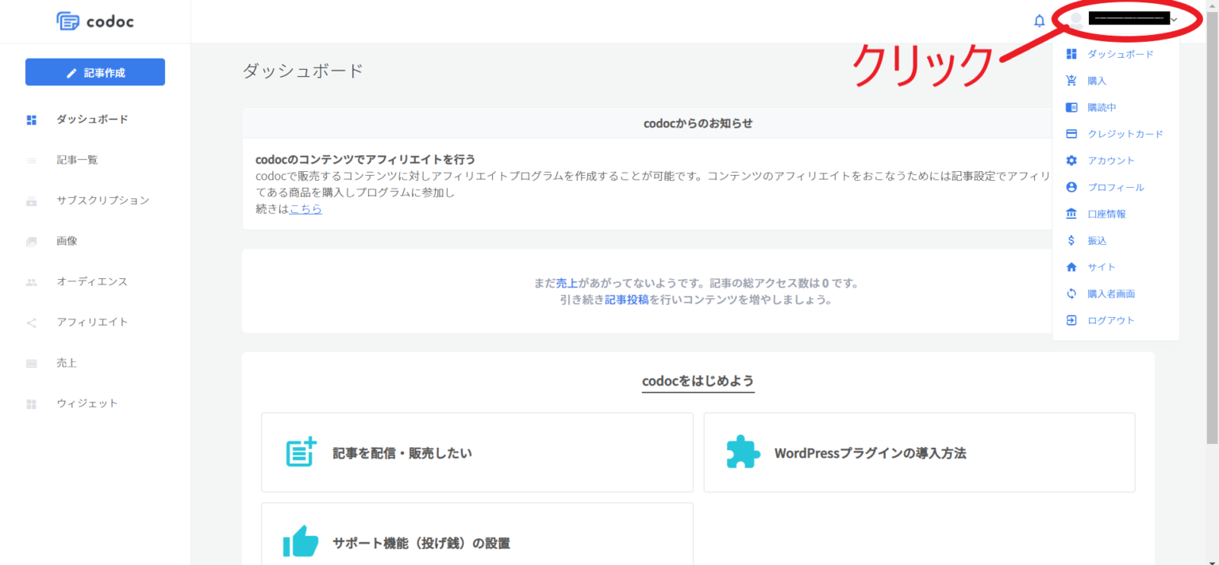Expand the user account dropdown chevron
The height and width of the screenshot is (565, 1219).
tap(1174, 20)
